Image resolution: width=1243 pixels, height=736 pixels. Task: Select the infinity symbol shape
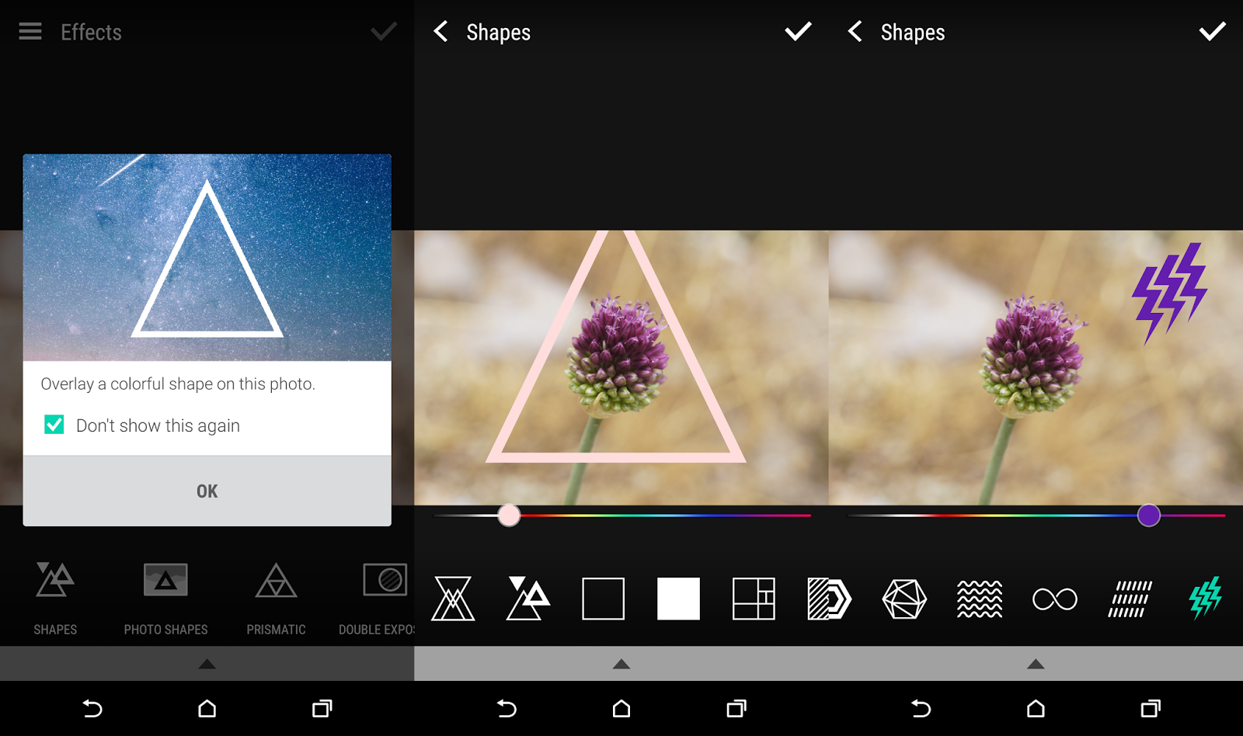tap(1055, 599)
